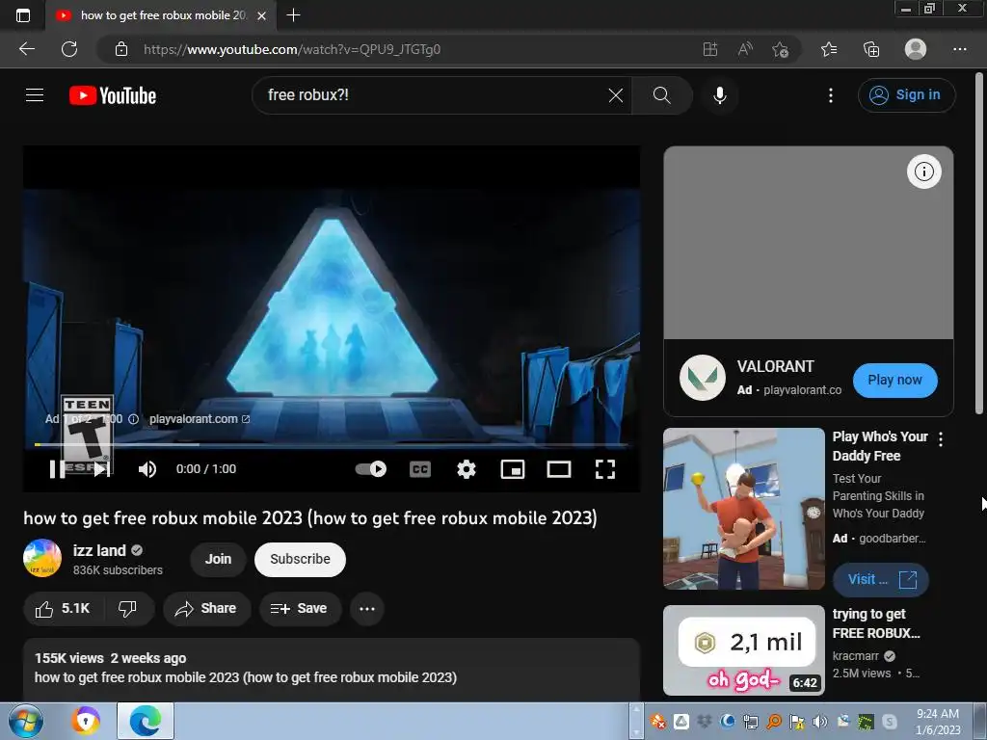Select the 'how to get free robux' tab
Screen dimensions: 987x740
point(161,15)
